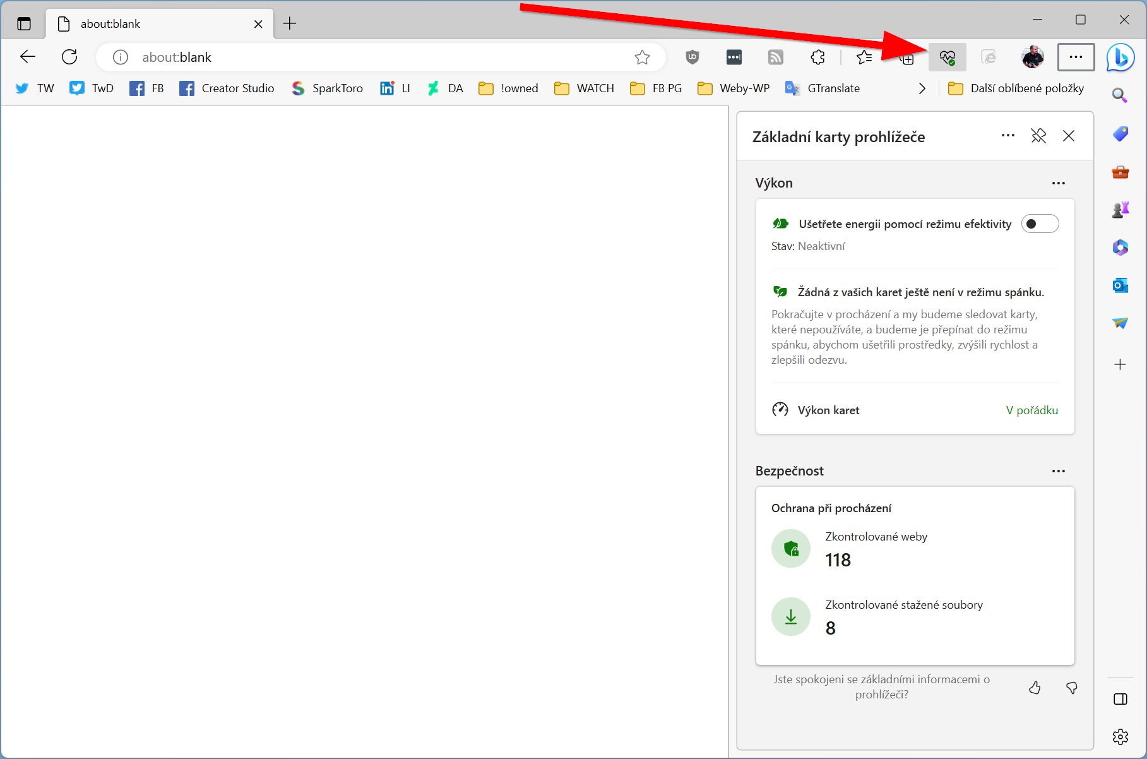Open sidebar Tools briefcase icon
This screenshot has height=759, width=1147.
click(x=1120, y=172)
